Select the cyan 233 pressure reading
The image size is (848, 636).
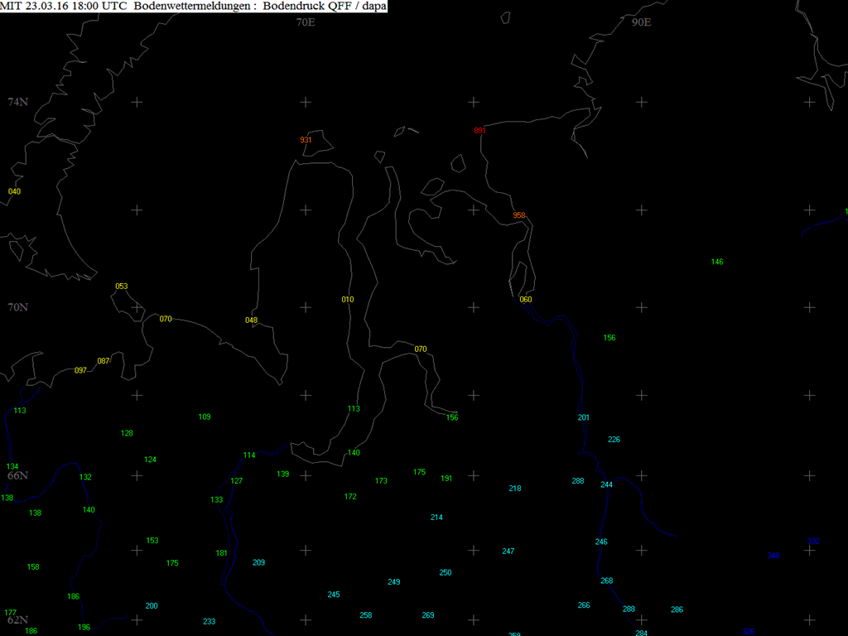[209, 622]
